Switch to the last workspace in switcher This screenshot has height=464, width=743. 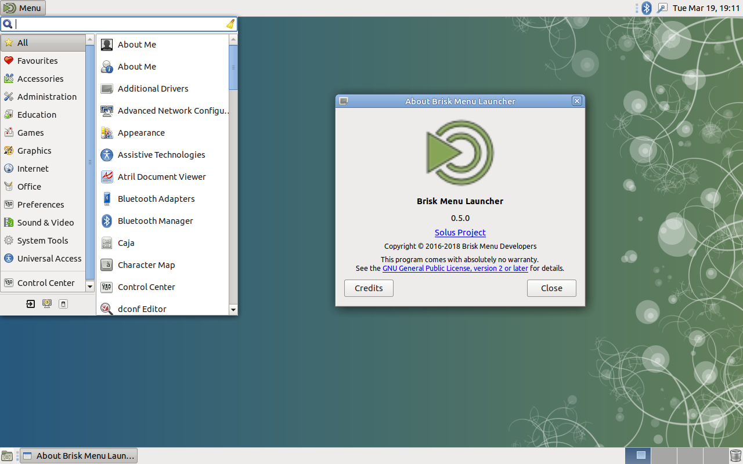click(x=715, y=456)
